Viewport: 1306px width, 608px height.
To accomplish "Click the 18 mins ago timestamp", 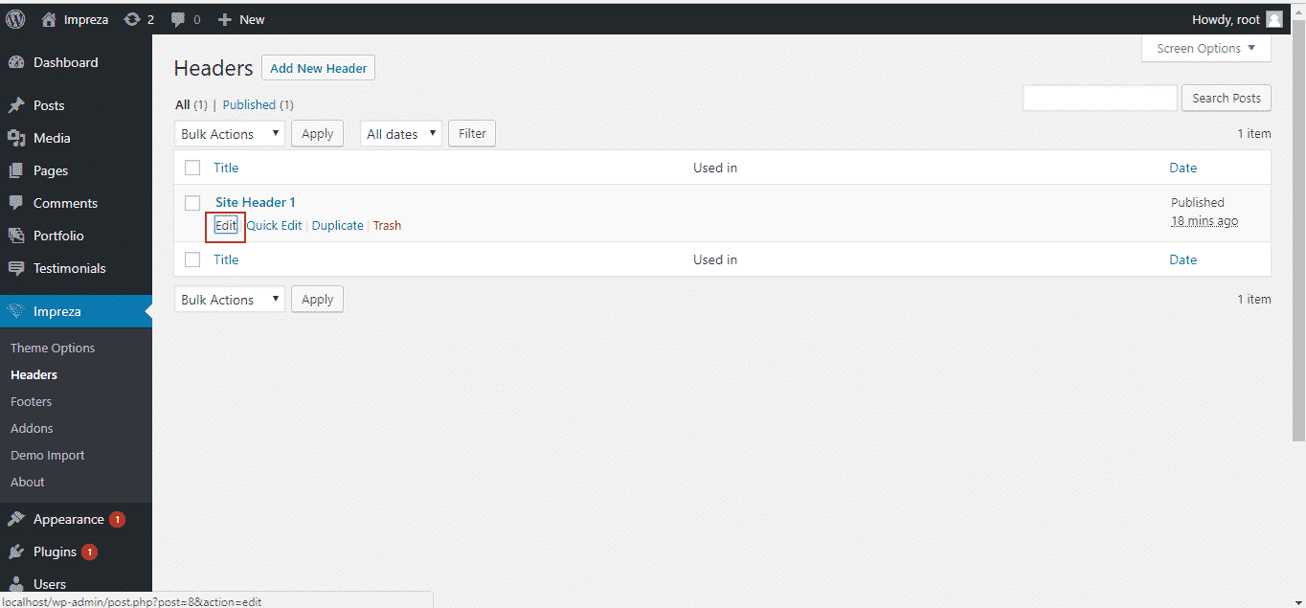I will (1205, 221).
